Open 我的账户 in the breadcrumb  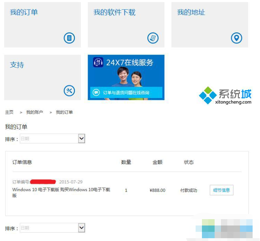[34, 112]
